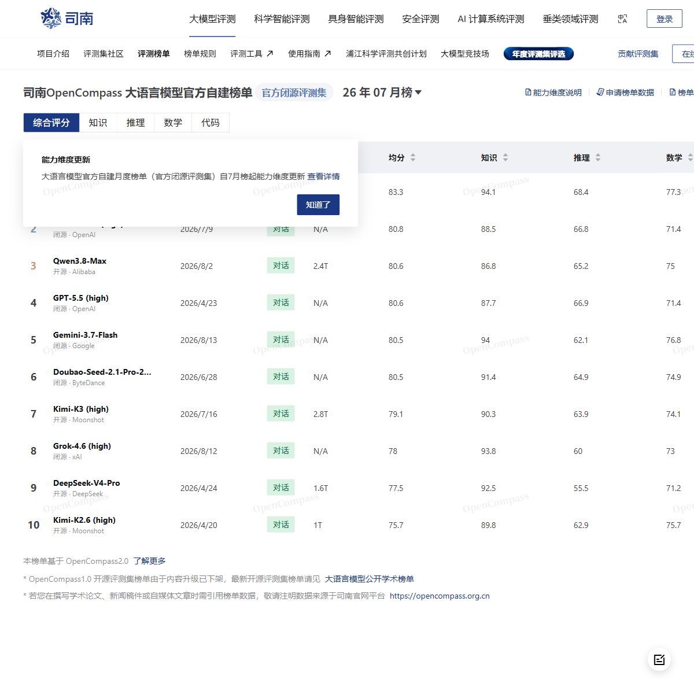694x694 pixels.
Task: Select the 综合评分 tab
Action: pos(51,123)
